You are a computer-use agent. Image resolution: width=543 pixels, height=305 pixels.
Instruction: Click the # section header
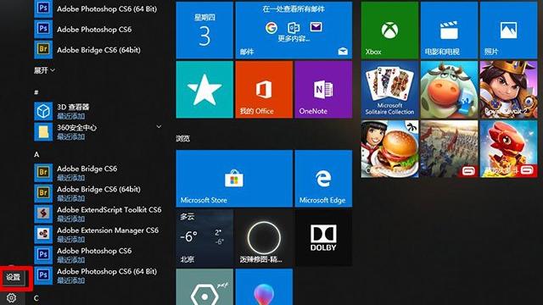(x=36, y=92)
